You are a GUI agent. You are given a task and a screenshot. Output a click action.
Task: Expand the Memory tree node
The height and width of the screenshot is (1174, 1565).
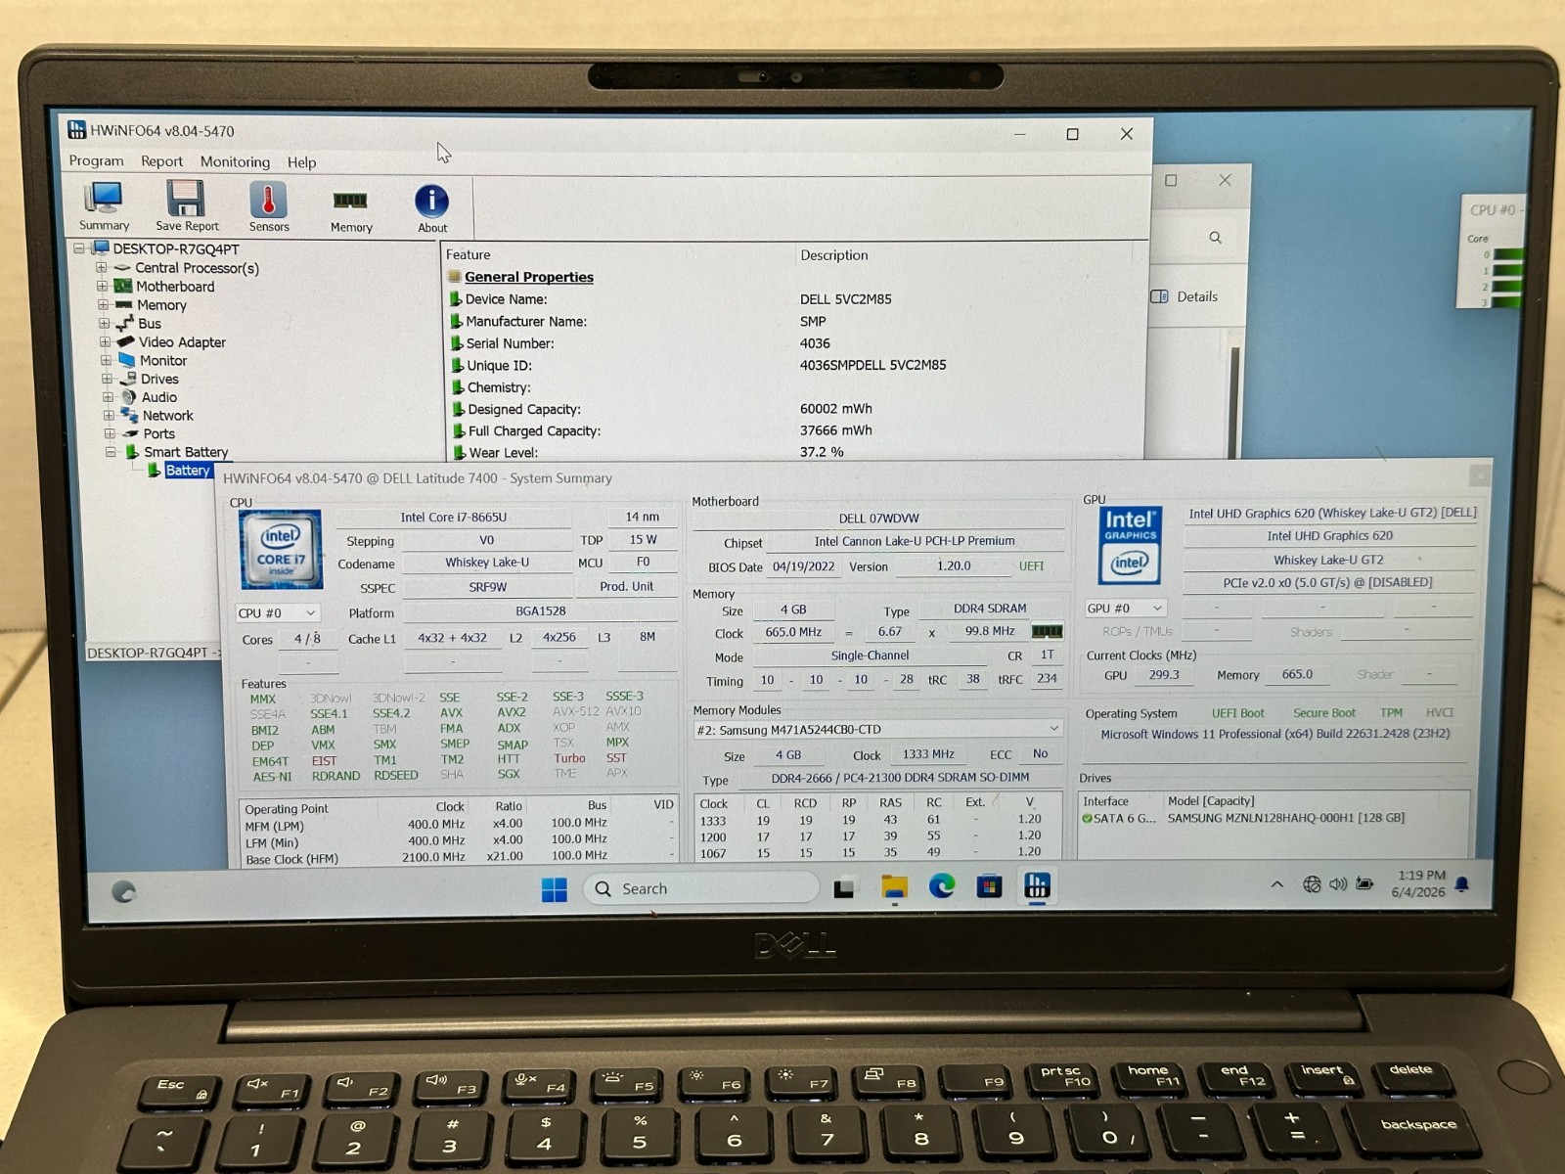[x=103, y=304]
